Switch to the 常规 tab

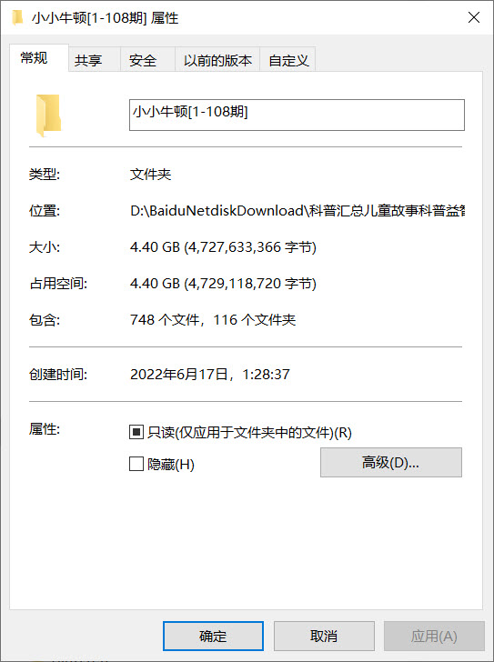pos(39,58)
